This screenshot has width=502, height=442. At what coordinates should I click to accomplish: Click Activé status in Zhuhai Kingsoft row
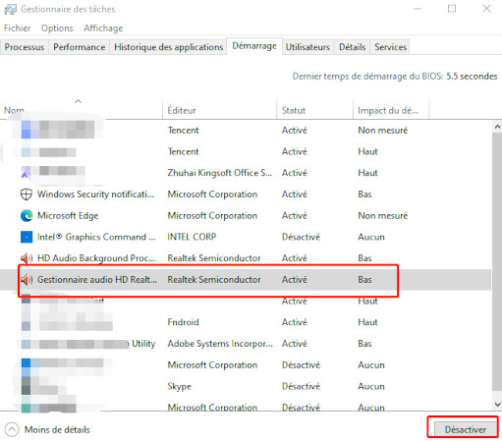(x=295, y=173)
